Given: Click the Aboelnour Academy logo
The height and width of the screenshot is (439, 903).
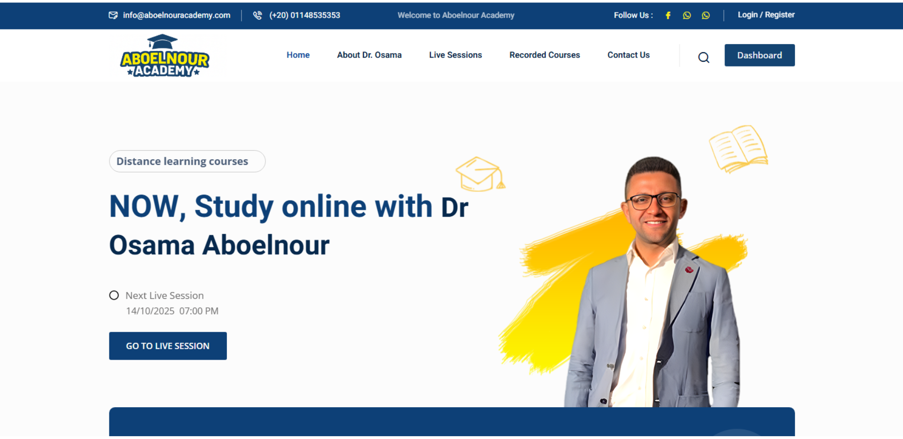Looking at the screenshot, I should [165, 56].
